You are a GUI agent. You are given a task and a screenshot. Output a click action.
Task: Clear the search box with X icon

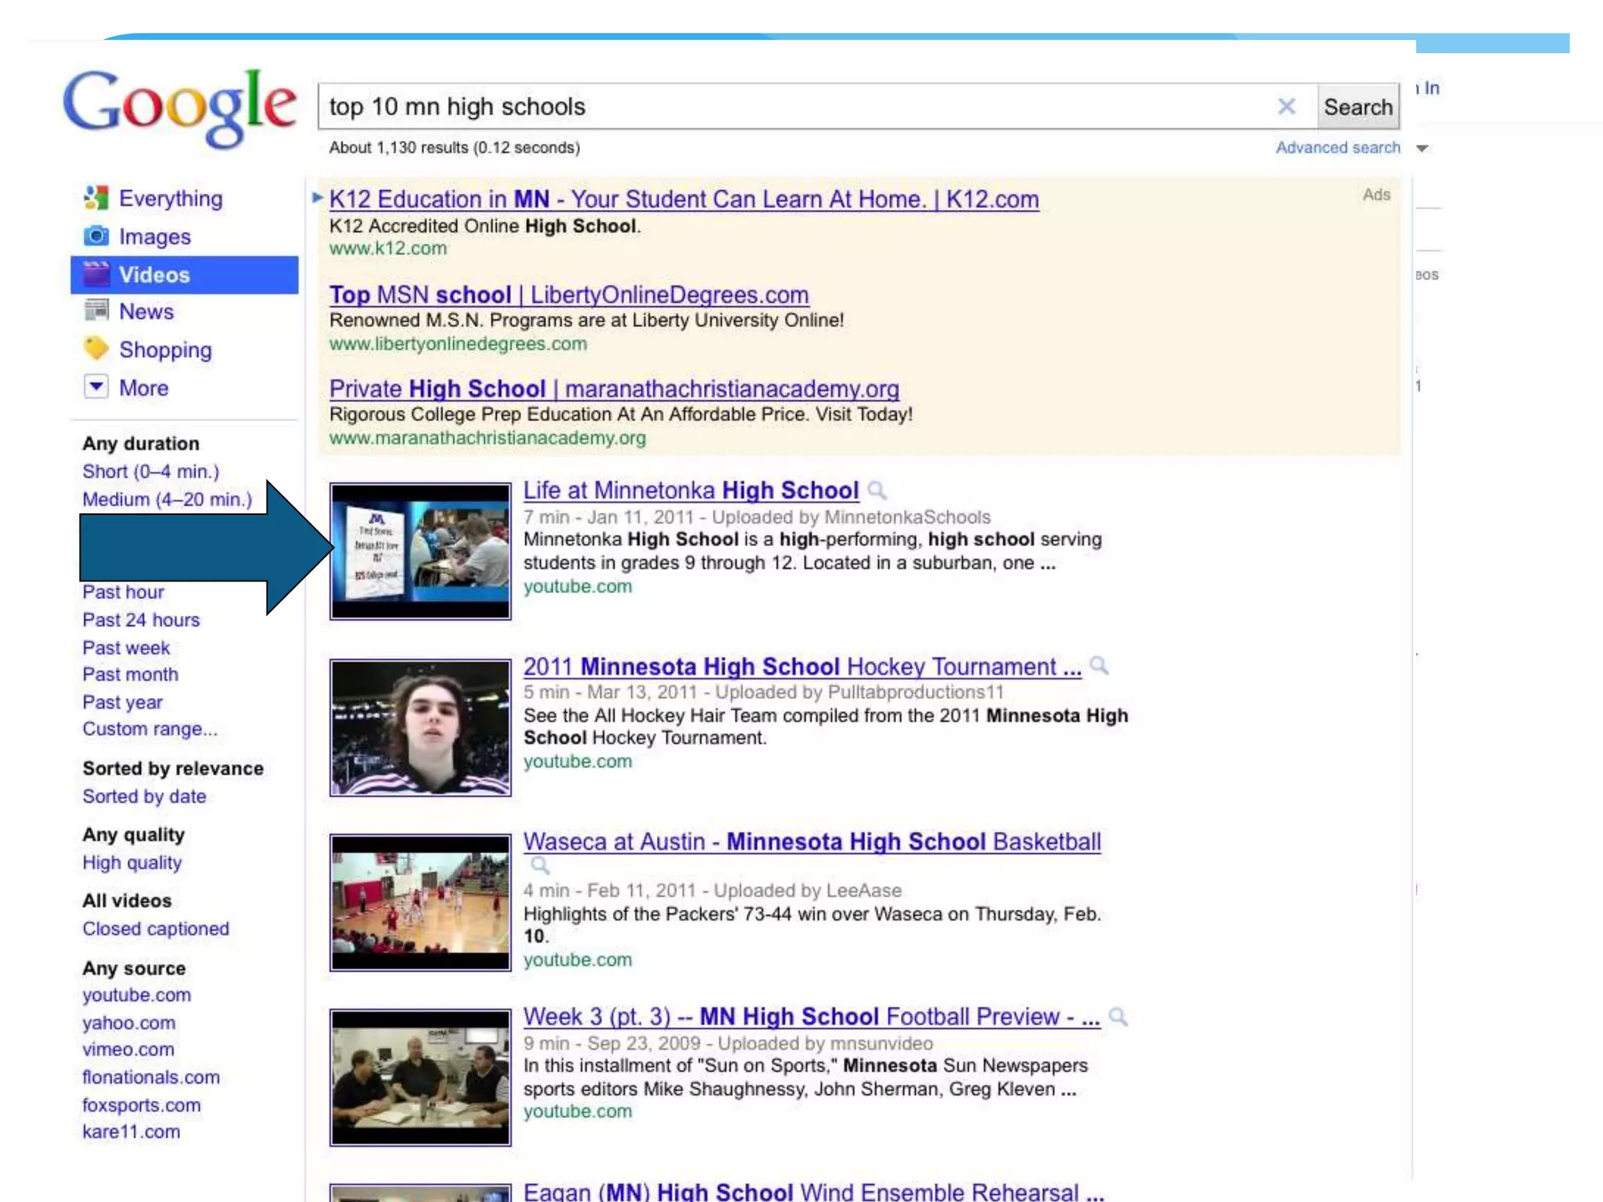tap(1286, 106)
